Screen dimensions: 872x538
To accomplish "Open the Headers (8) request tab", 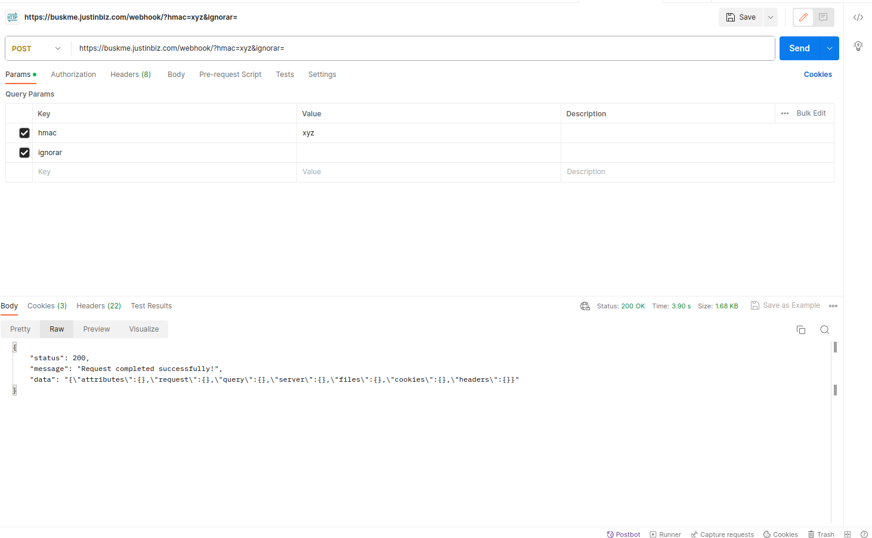I will 131,75.
